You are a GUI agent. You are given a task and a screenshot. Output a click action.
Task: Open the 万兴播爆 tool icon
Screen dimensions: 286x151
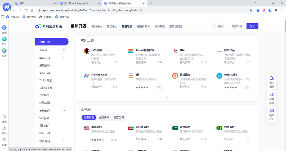[86, 51]
